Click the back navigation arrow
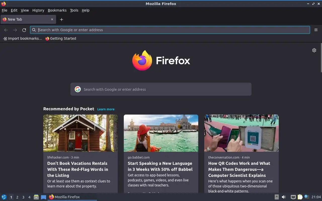This screenshot has height=201, width=322. click(6, 30)
